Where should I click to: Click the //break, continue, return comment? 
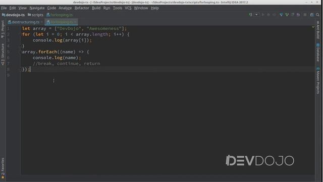(x=66, y=63)
